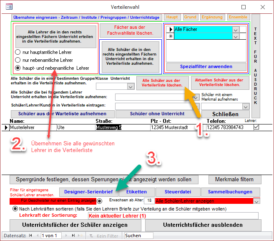This screenshot has height=241, width=274.
Task: Click the Etiketten button
Action: click(137, 192)
